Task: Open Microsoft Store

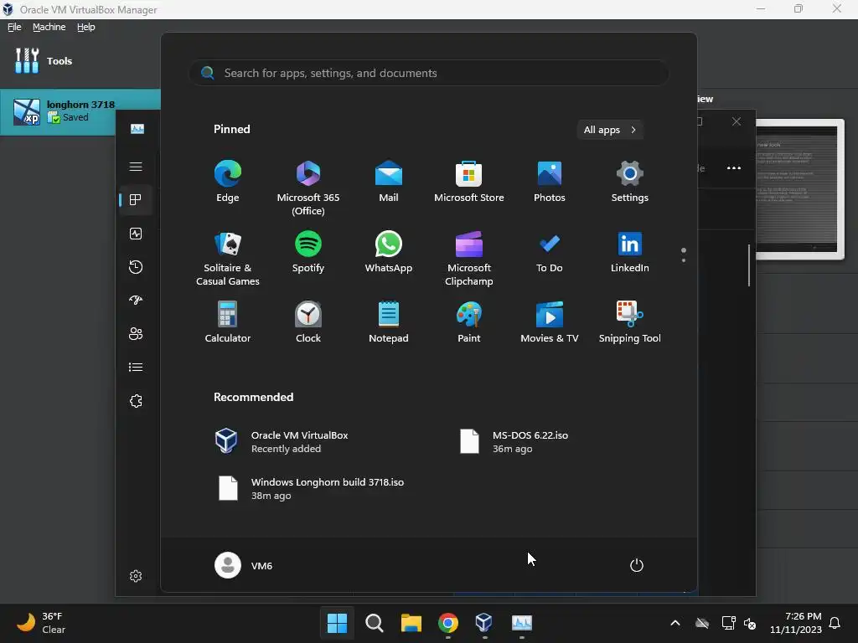Action: click(x=469, y=182)
